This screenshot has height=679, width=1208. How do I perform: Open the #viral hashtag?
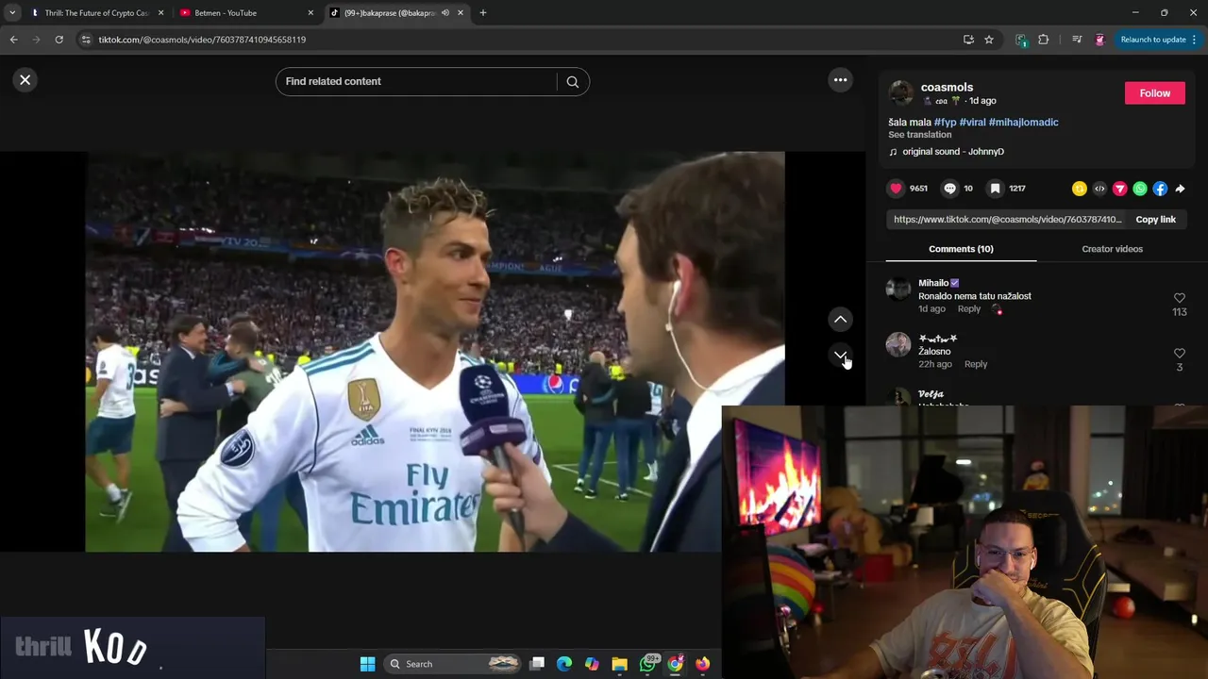coord(972,123)
